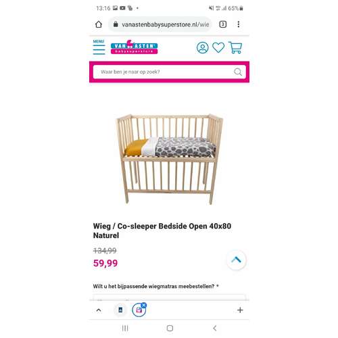The width and height of the screenshot is (338, 338).
Task: Open the browser tab switcher showing 3
Action: [222, 24]
